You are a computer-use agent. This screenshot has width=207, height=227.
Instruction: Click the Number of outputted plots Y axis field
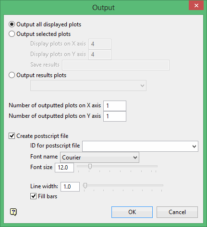pyautogui.click(x=115, y=116)
